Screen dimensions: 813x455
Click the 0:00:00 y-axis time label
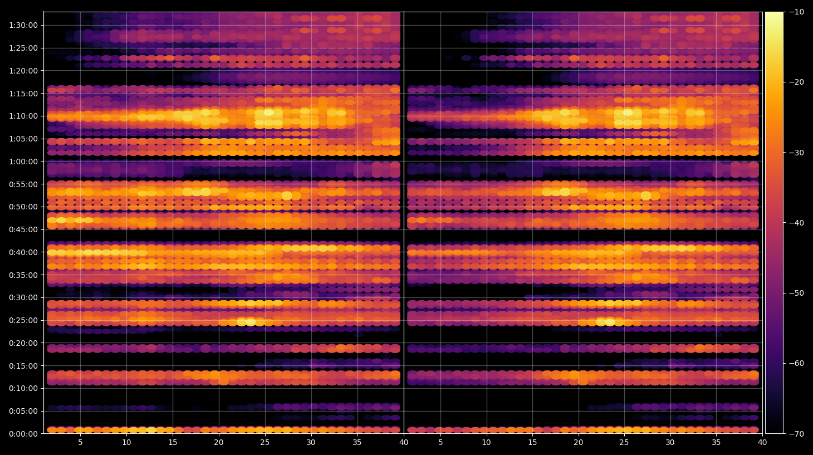coord(23,434)
